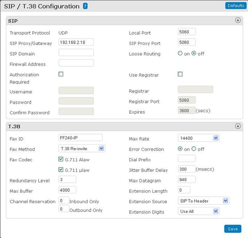The height and width of the screenshot is (238, 248).
Task: Click the Defaults button
Action: (x=235, y=6)
